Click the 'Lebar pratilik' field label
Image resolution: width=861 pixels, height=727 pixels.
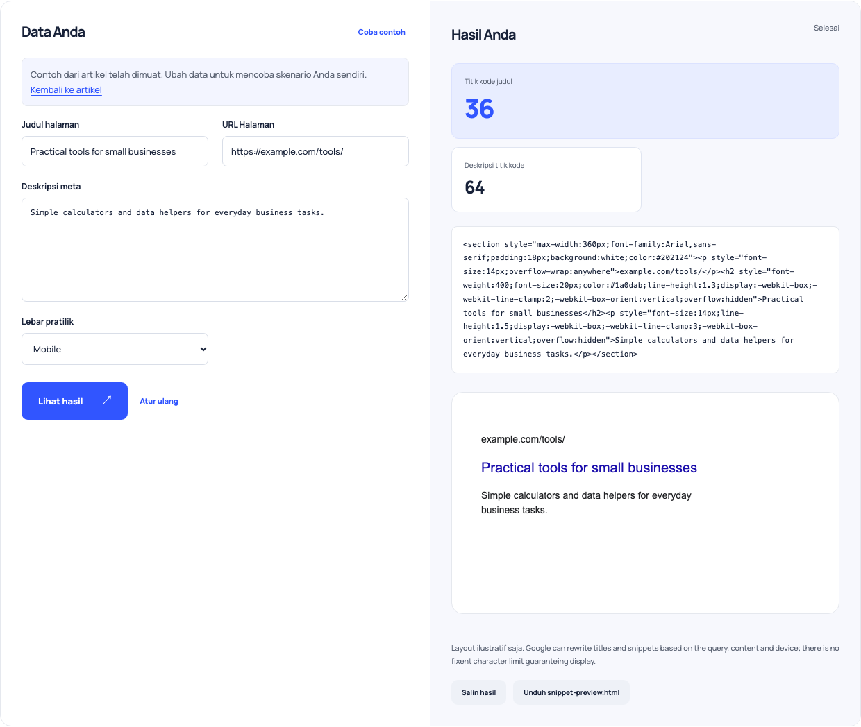47,322
